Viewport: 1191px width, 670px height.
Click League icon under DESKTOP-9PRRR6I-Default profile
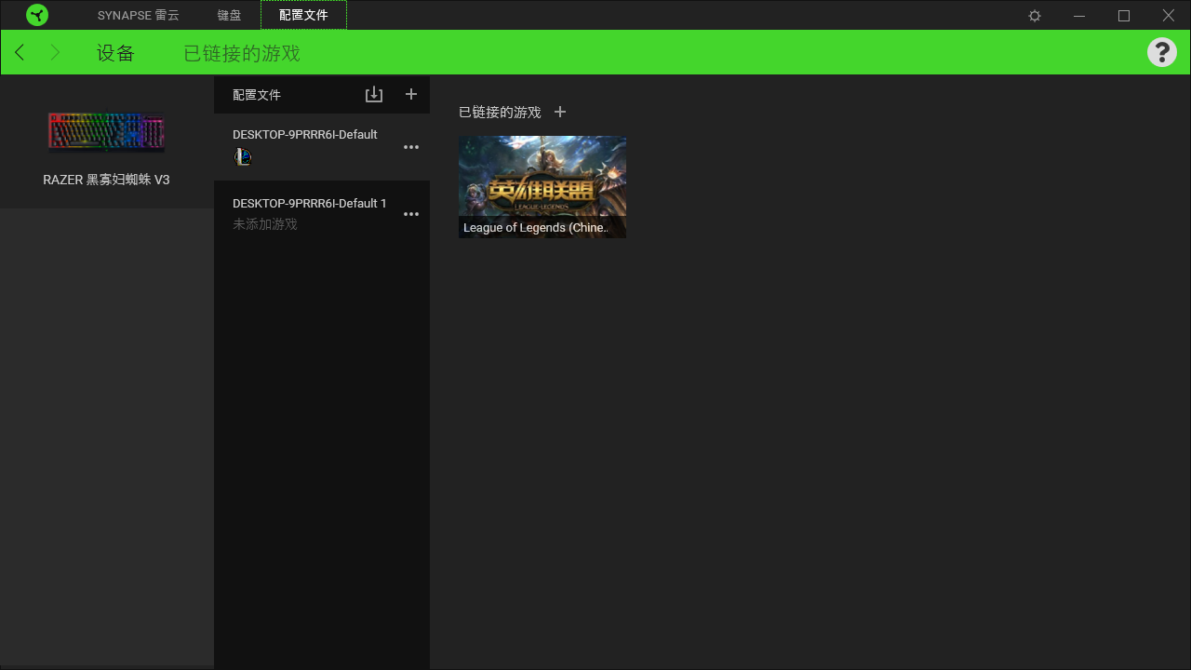243,156
